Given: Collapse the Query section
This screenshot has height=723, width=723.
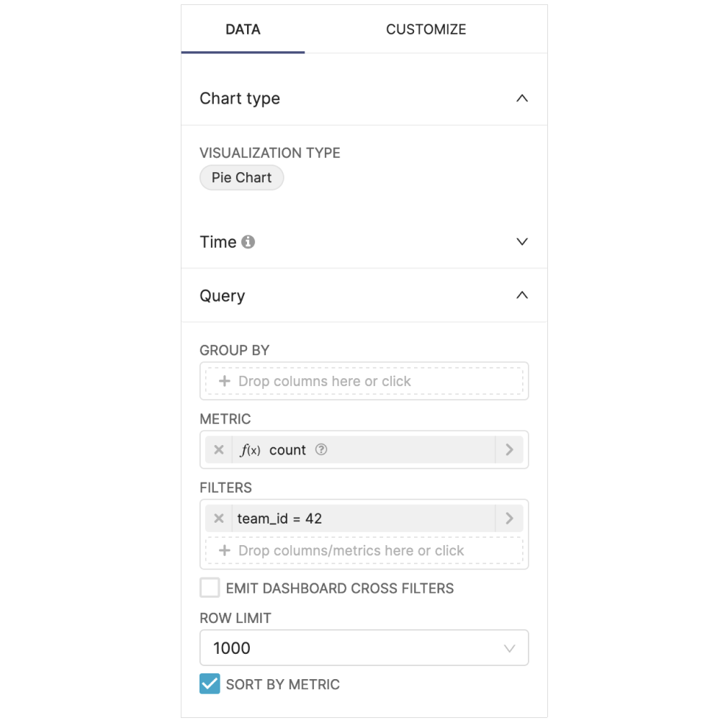Looking at the screenshot, I should pos(523,295).
